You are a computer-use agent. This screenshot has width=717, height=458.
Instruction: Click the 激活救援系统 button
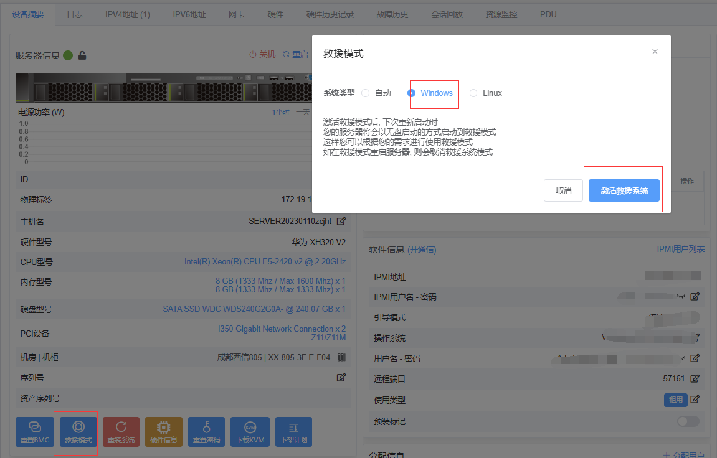624,190
